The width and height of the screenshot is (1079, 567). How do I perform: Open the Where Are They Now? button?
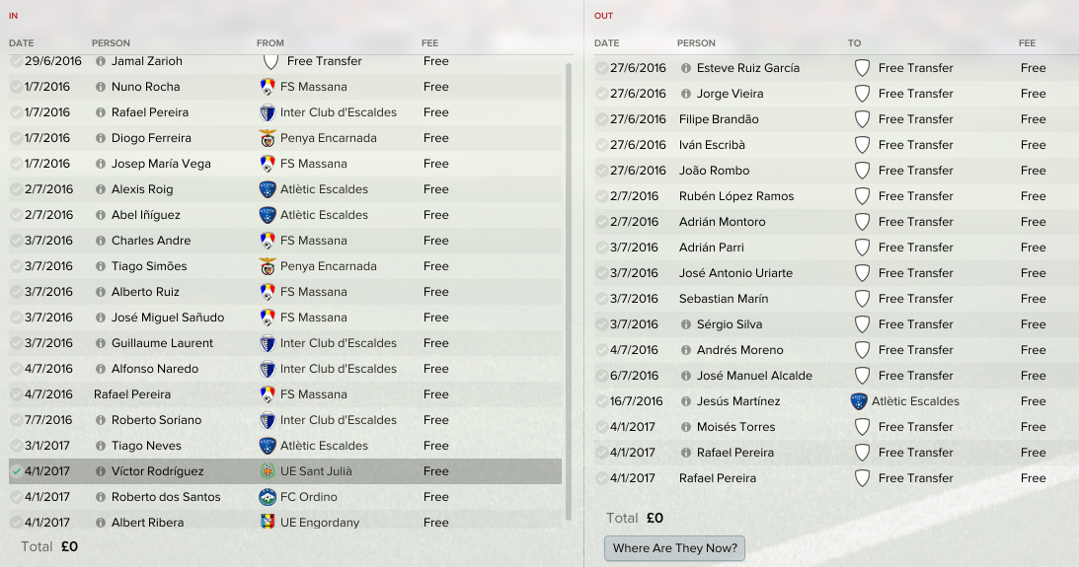(675, 547)
